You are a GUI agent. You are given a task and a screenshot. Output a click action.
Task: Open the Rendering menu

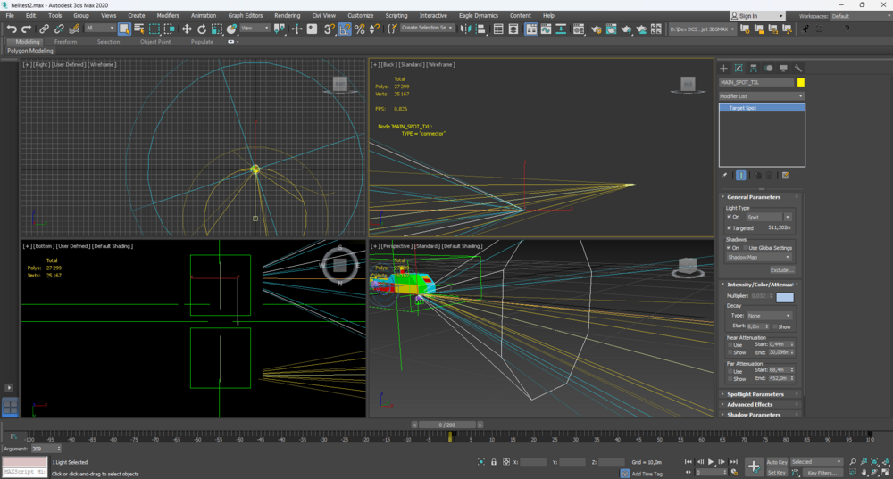point(287,15)
